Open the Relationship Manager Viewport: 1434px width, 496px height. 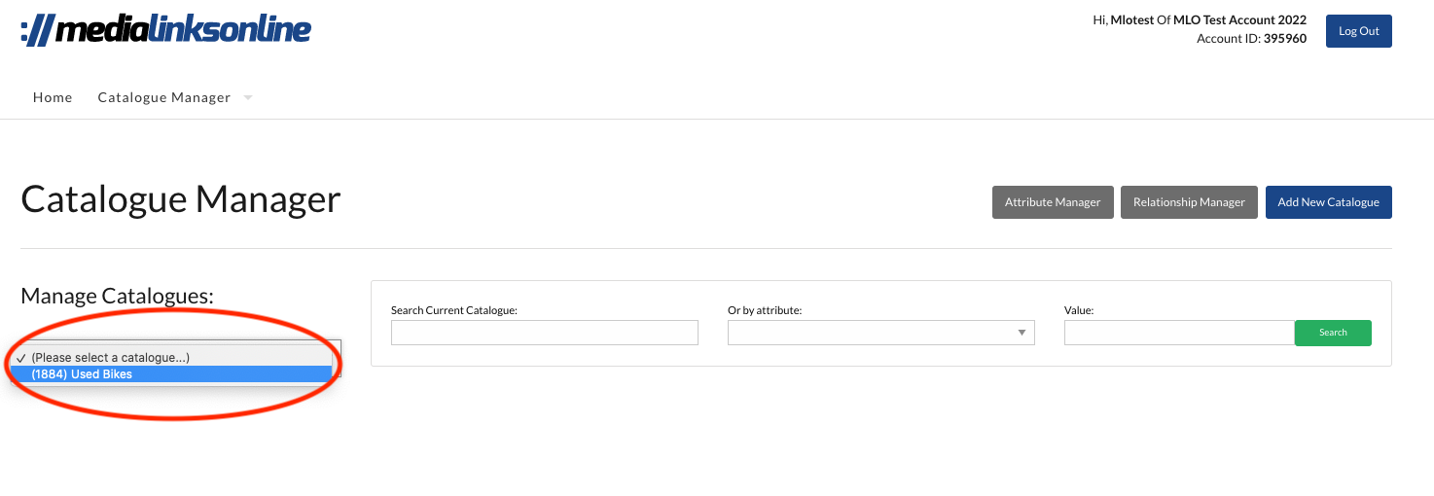click(x=1189, y=202)
